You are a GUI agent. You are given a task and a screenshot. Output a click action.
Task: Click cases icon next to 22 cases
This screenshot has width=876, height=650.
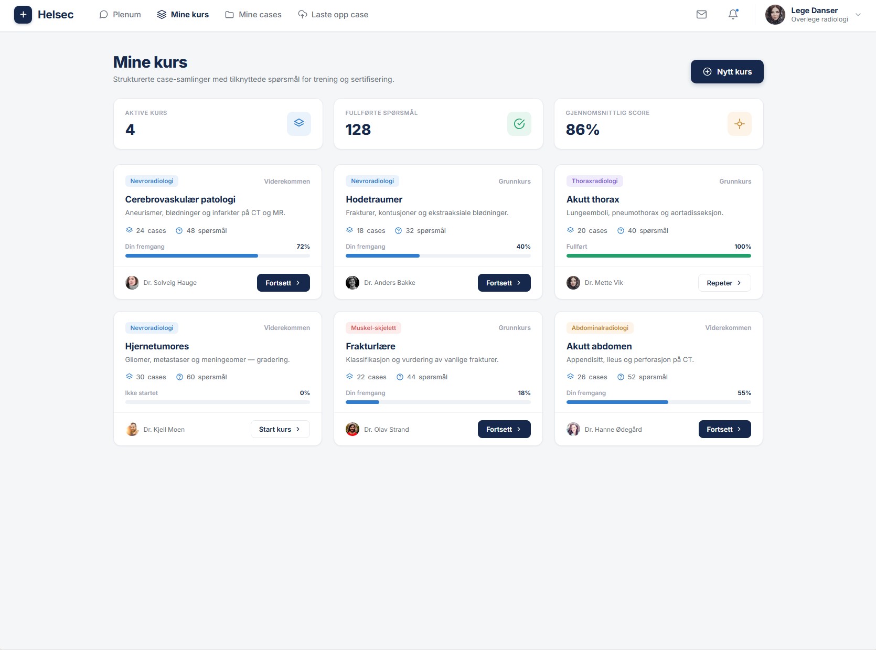point(350,377)
